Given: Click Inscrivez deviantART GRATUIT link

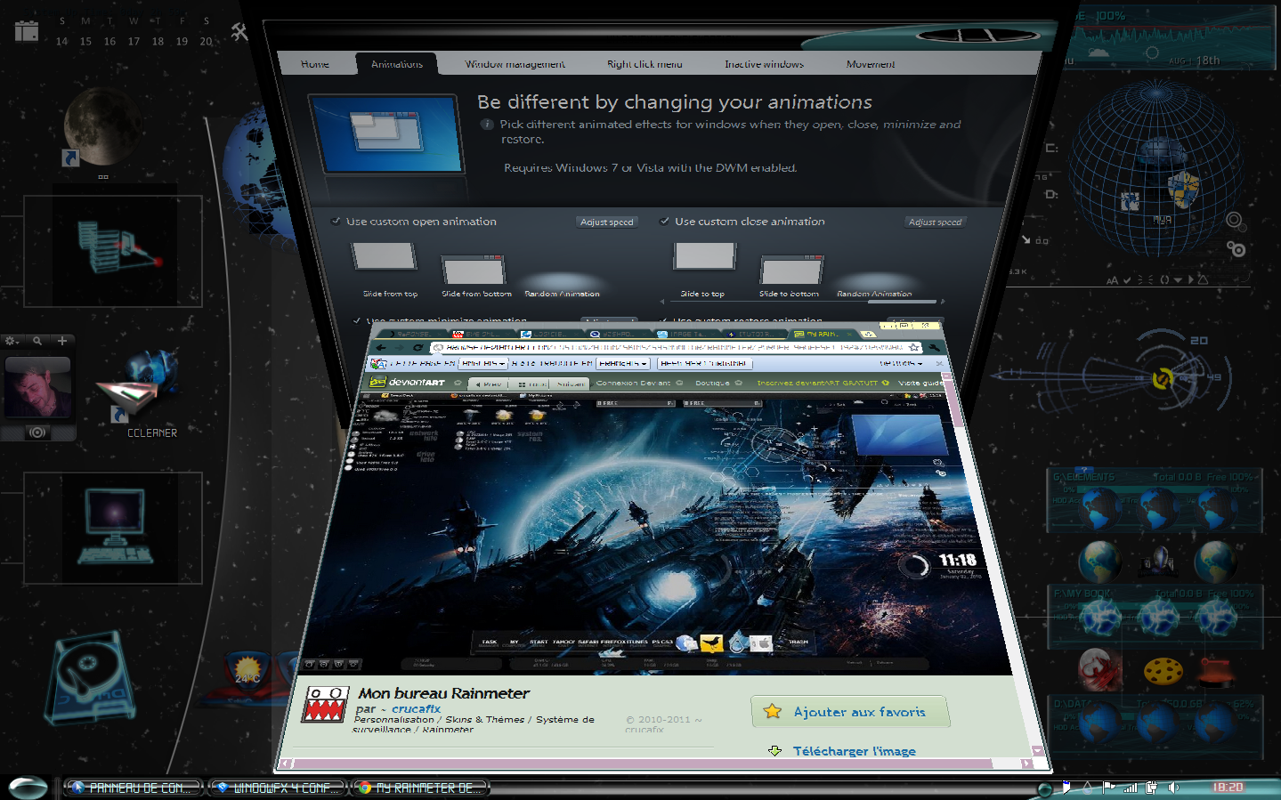Looking at the screenshot, I should point(816,383).
